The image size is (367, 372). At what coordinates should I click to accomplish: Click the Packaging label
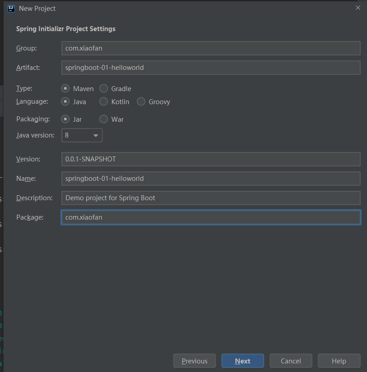[x=33, y=119]
